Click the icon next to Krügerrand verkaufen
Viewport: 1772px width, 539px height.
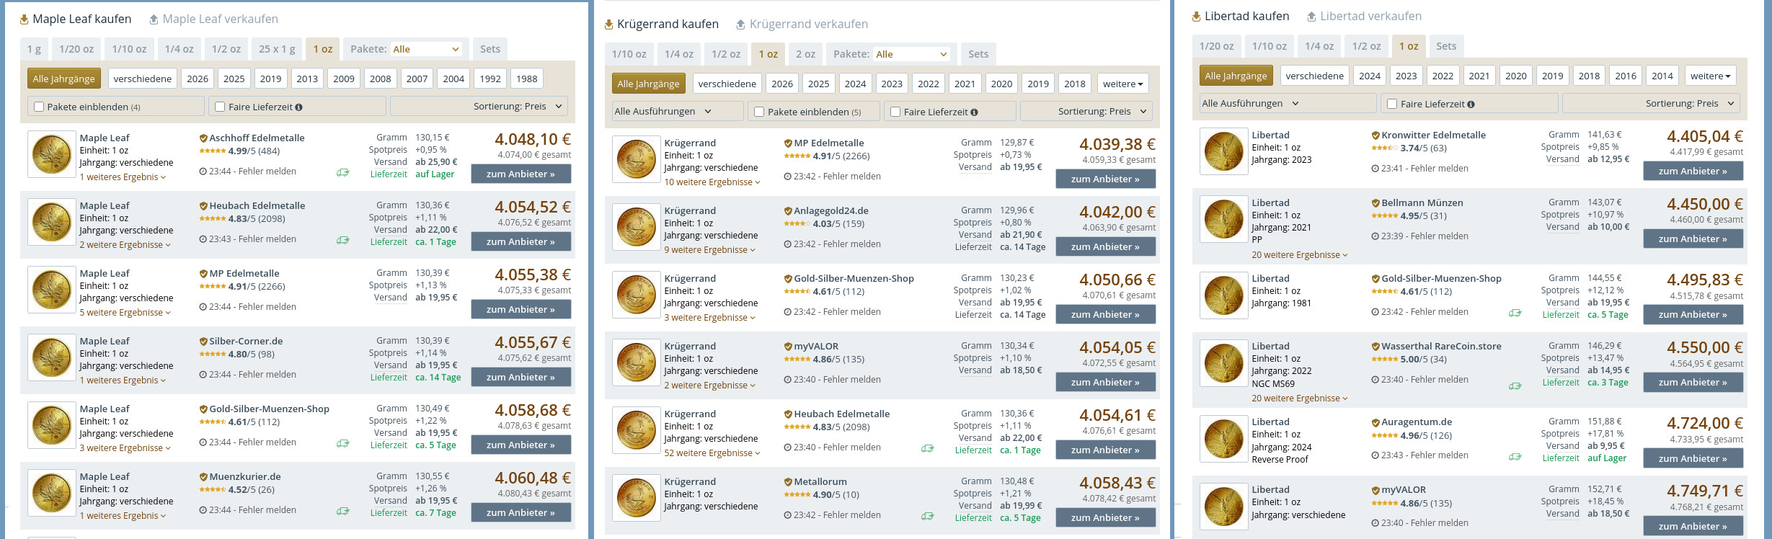tap(740, 24)
